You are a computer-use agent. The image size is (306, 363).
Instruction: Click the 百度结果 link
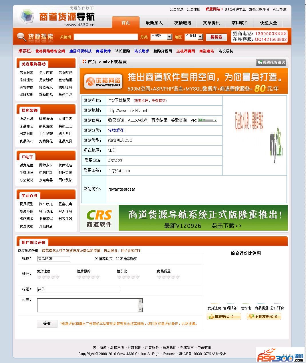(x=159, y=120)
